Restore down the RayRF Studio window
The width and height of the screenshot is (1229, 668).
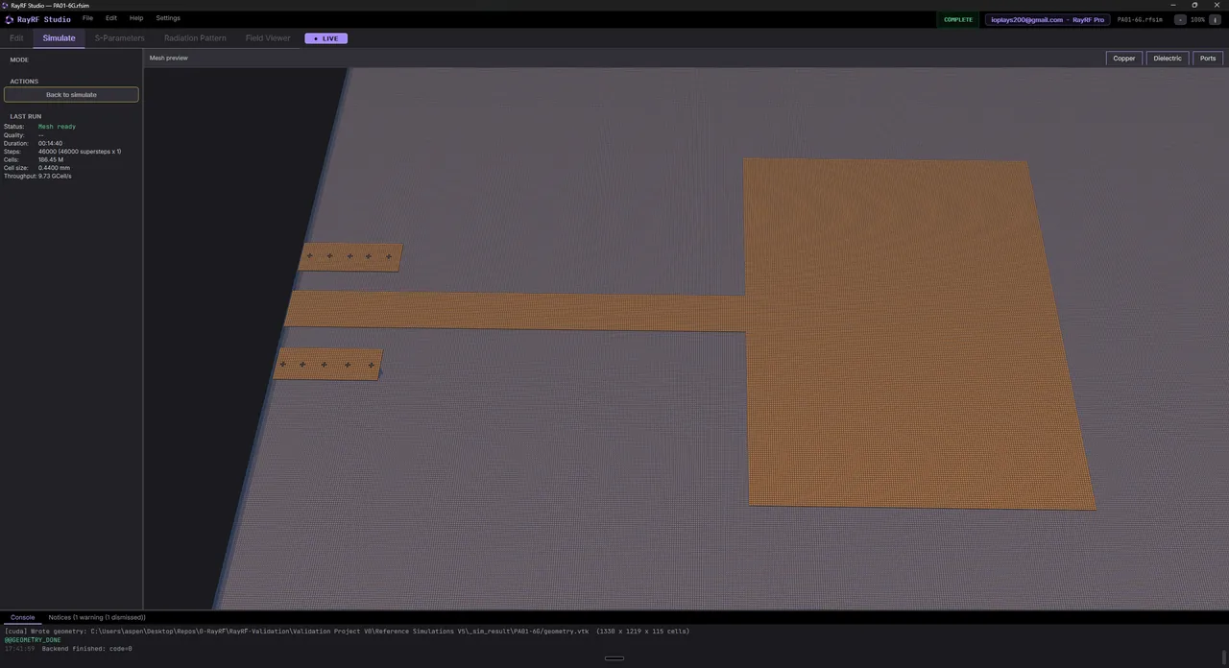coord(1194,5)
